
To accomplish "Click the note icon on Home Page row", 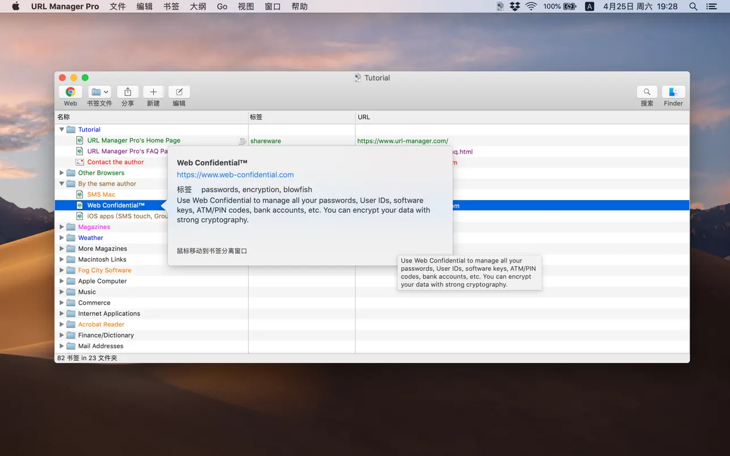I will click(x=242, y=141).
